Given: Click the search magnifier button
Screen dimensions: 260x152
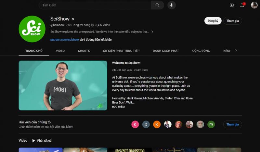Looking at the screenshot, I should [157, 5].
